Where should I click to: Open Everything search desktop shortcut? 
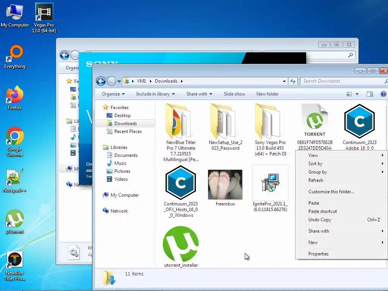15,56
